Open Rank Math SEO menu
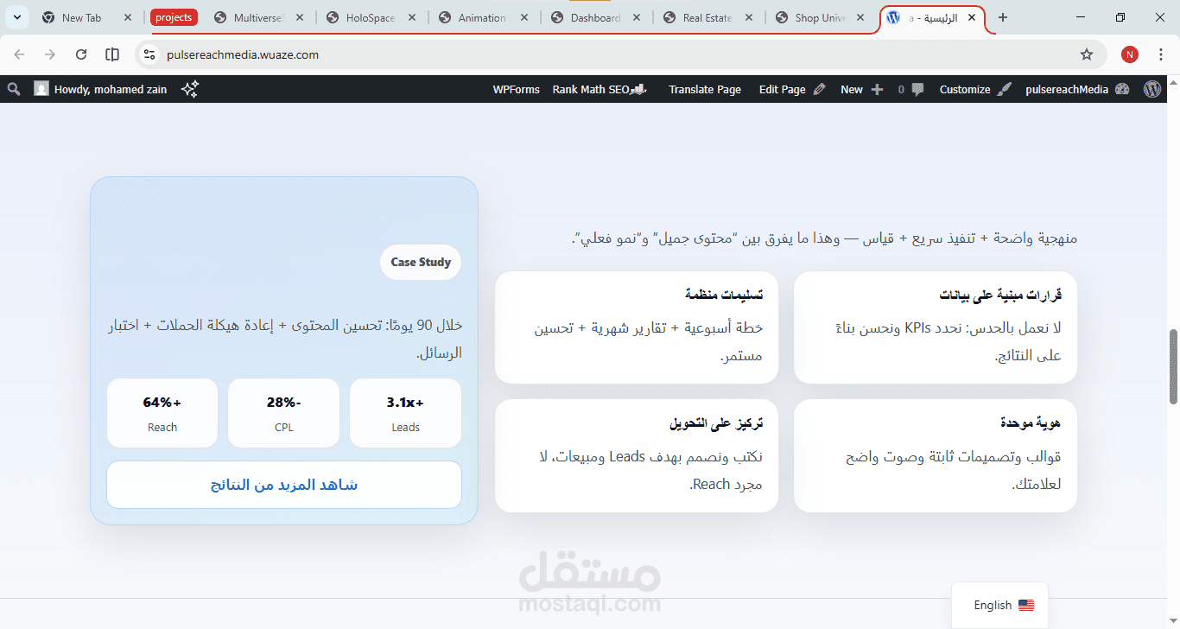Viewport: 1180px width, 629px height. (x=600, y=89)
